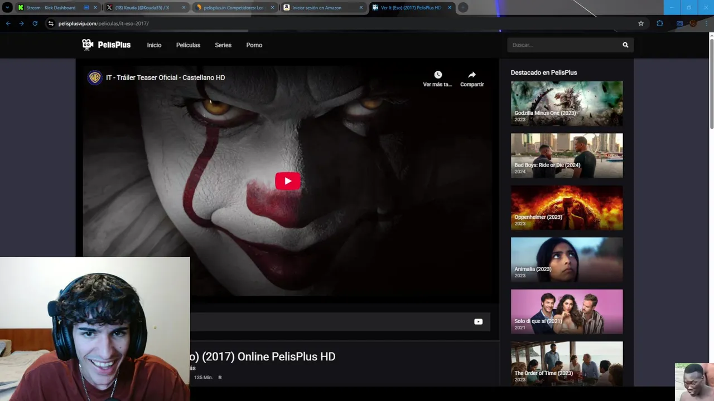Switch to the Stream - Kick Dashboard tab
Screen dimensions: 714x401
click(50, 8)
